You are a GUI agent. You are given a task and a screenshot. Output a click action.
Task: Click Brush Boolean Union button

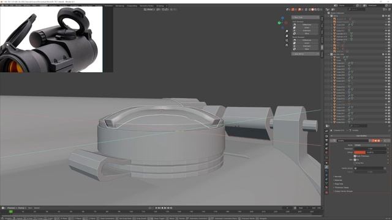tap(306, 43)
